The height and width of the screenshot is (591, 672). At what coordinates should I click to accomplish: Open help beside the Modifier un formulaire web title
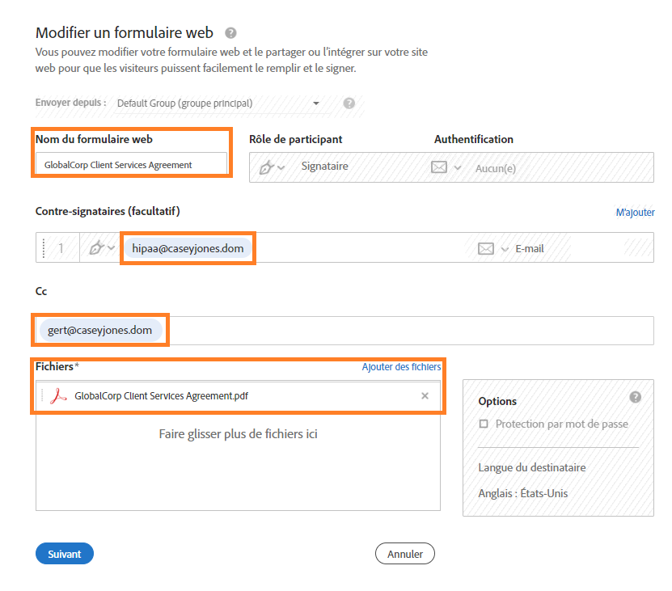coord(230,33)
